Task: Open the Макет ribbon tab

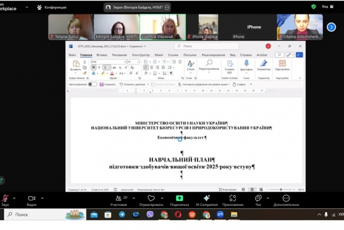Action: [159, 55]
